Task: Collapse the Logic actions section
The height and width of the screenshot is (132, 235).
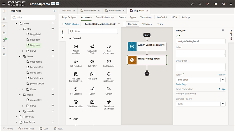Action: [x=70, y=118]
